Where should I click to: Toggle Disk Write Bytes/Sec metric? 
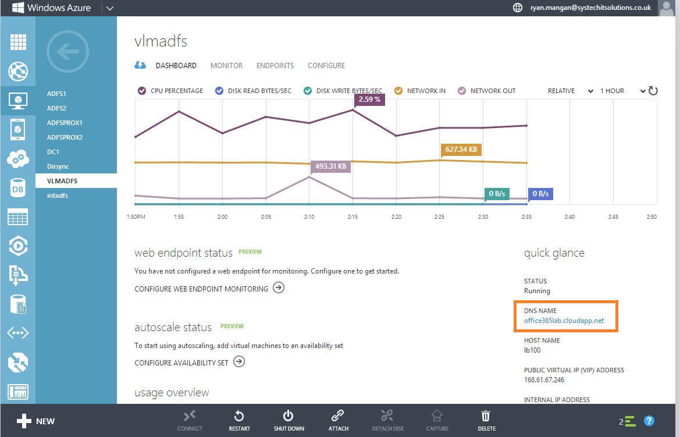(x=308, y=91)
